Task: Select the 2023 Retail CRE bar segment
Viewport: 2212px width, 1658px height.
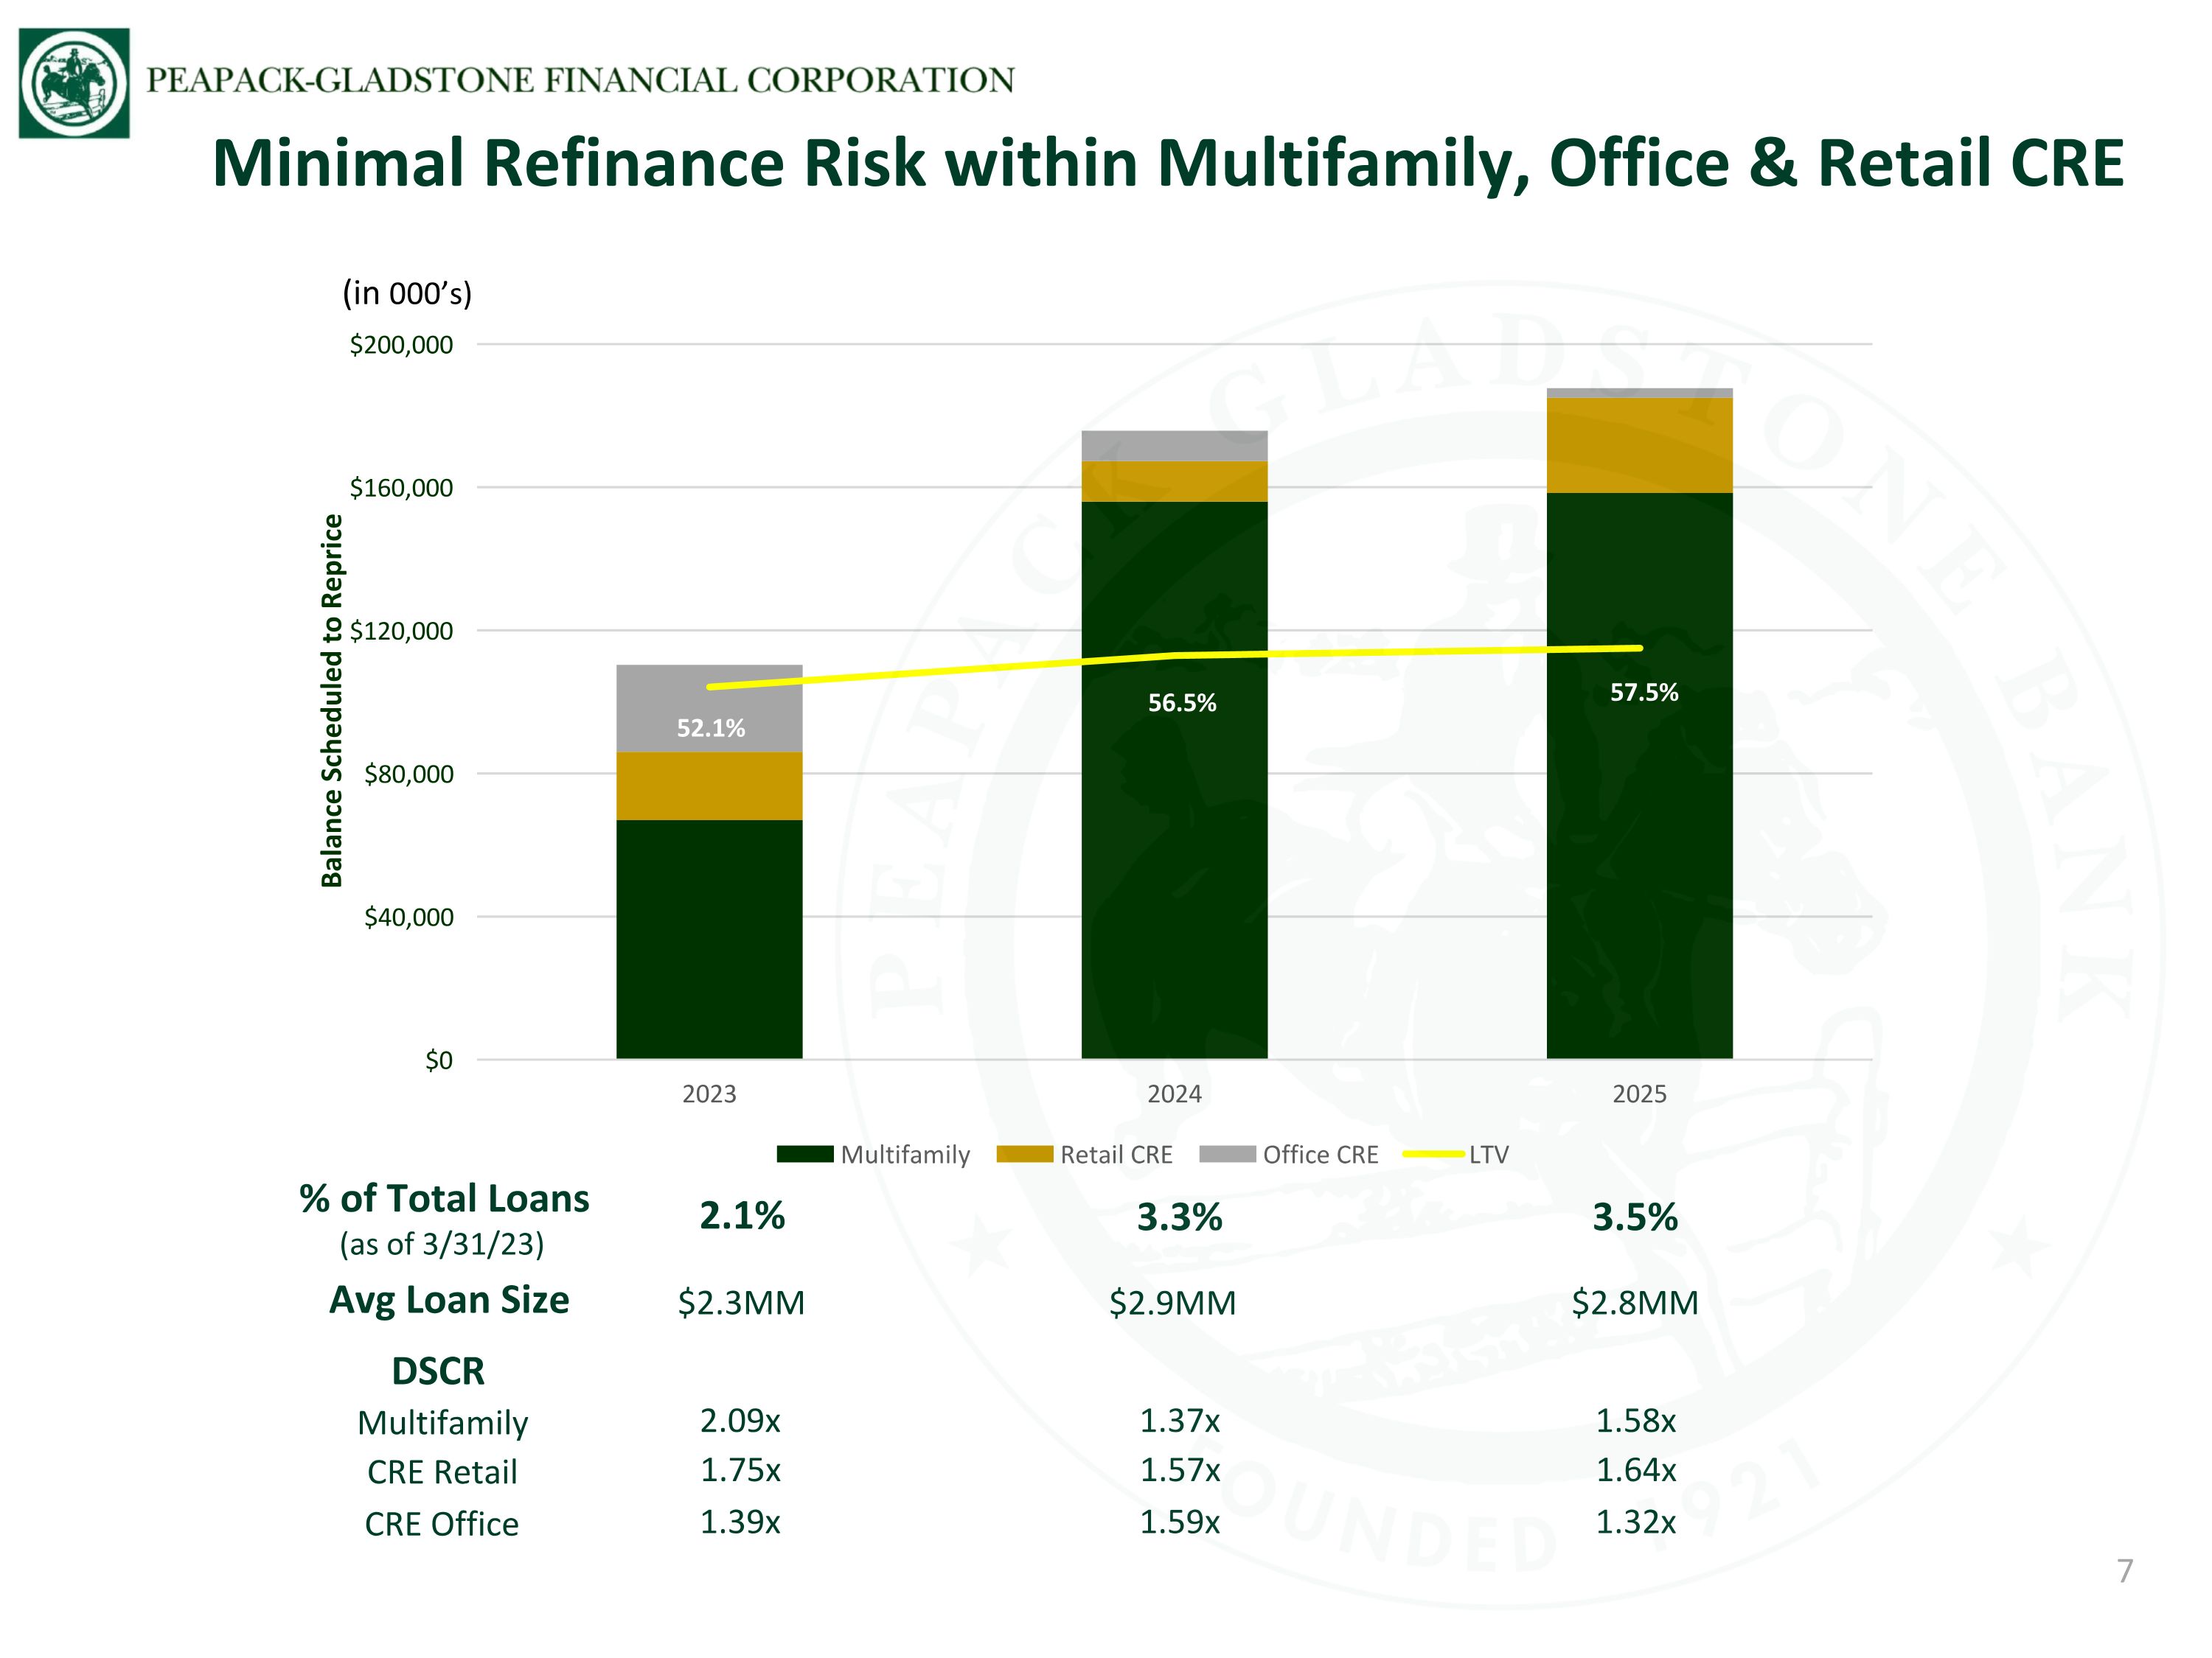Action: (709, 786)
